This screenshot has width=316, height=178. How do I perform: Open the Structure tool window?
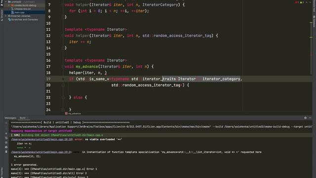click(x=2, y=15)
